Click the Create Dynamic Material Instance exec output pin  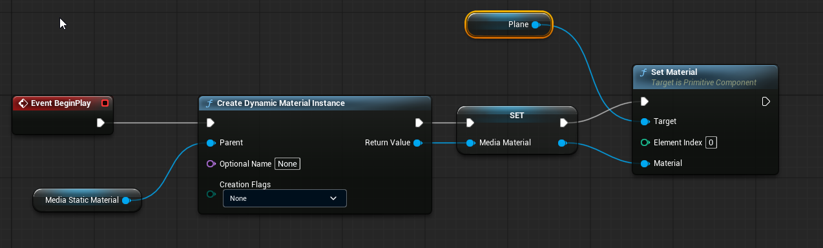point(419,122)
